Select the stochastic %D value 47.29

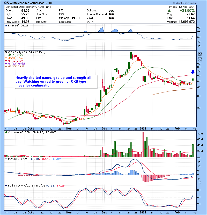pos(60,186)
